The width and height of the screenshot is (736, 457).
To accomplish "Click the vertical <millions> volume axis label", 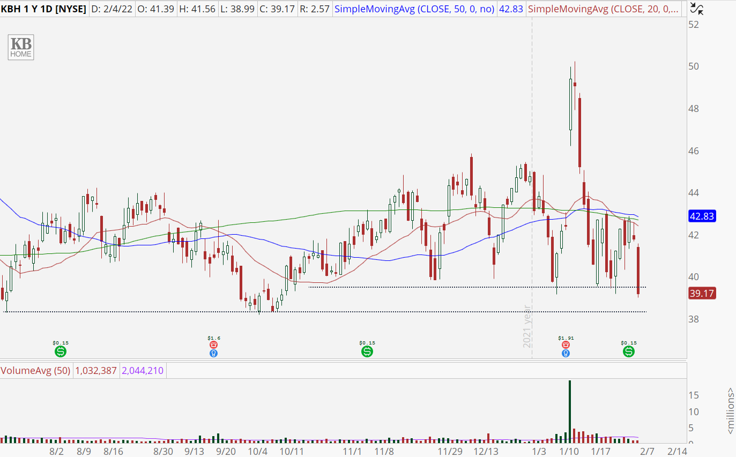I will click(x=730, y=410).
